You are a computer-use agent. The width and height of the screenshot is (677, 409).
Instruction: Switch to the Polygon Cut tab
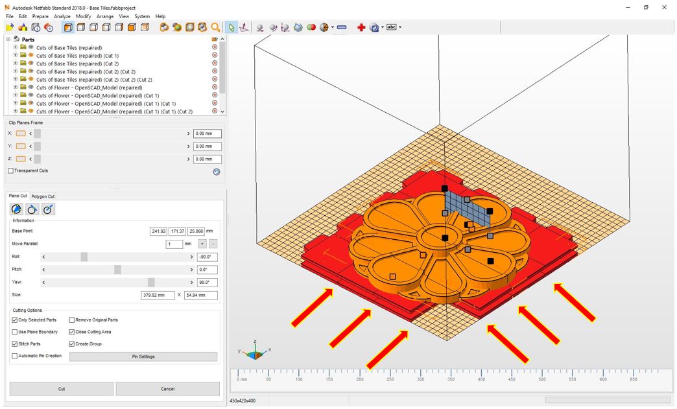pos(43,196)
